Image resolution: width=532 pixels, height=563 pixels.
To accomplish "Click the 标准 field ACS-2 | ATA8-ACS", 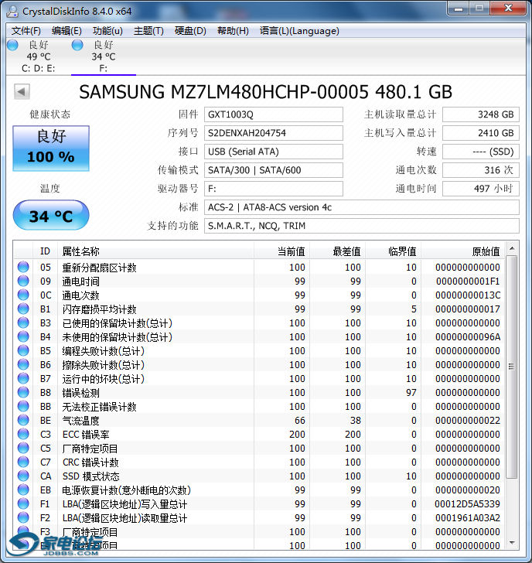I will pyautogui.click(x=361, y=207).
